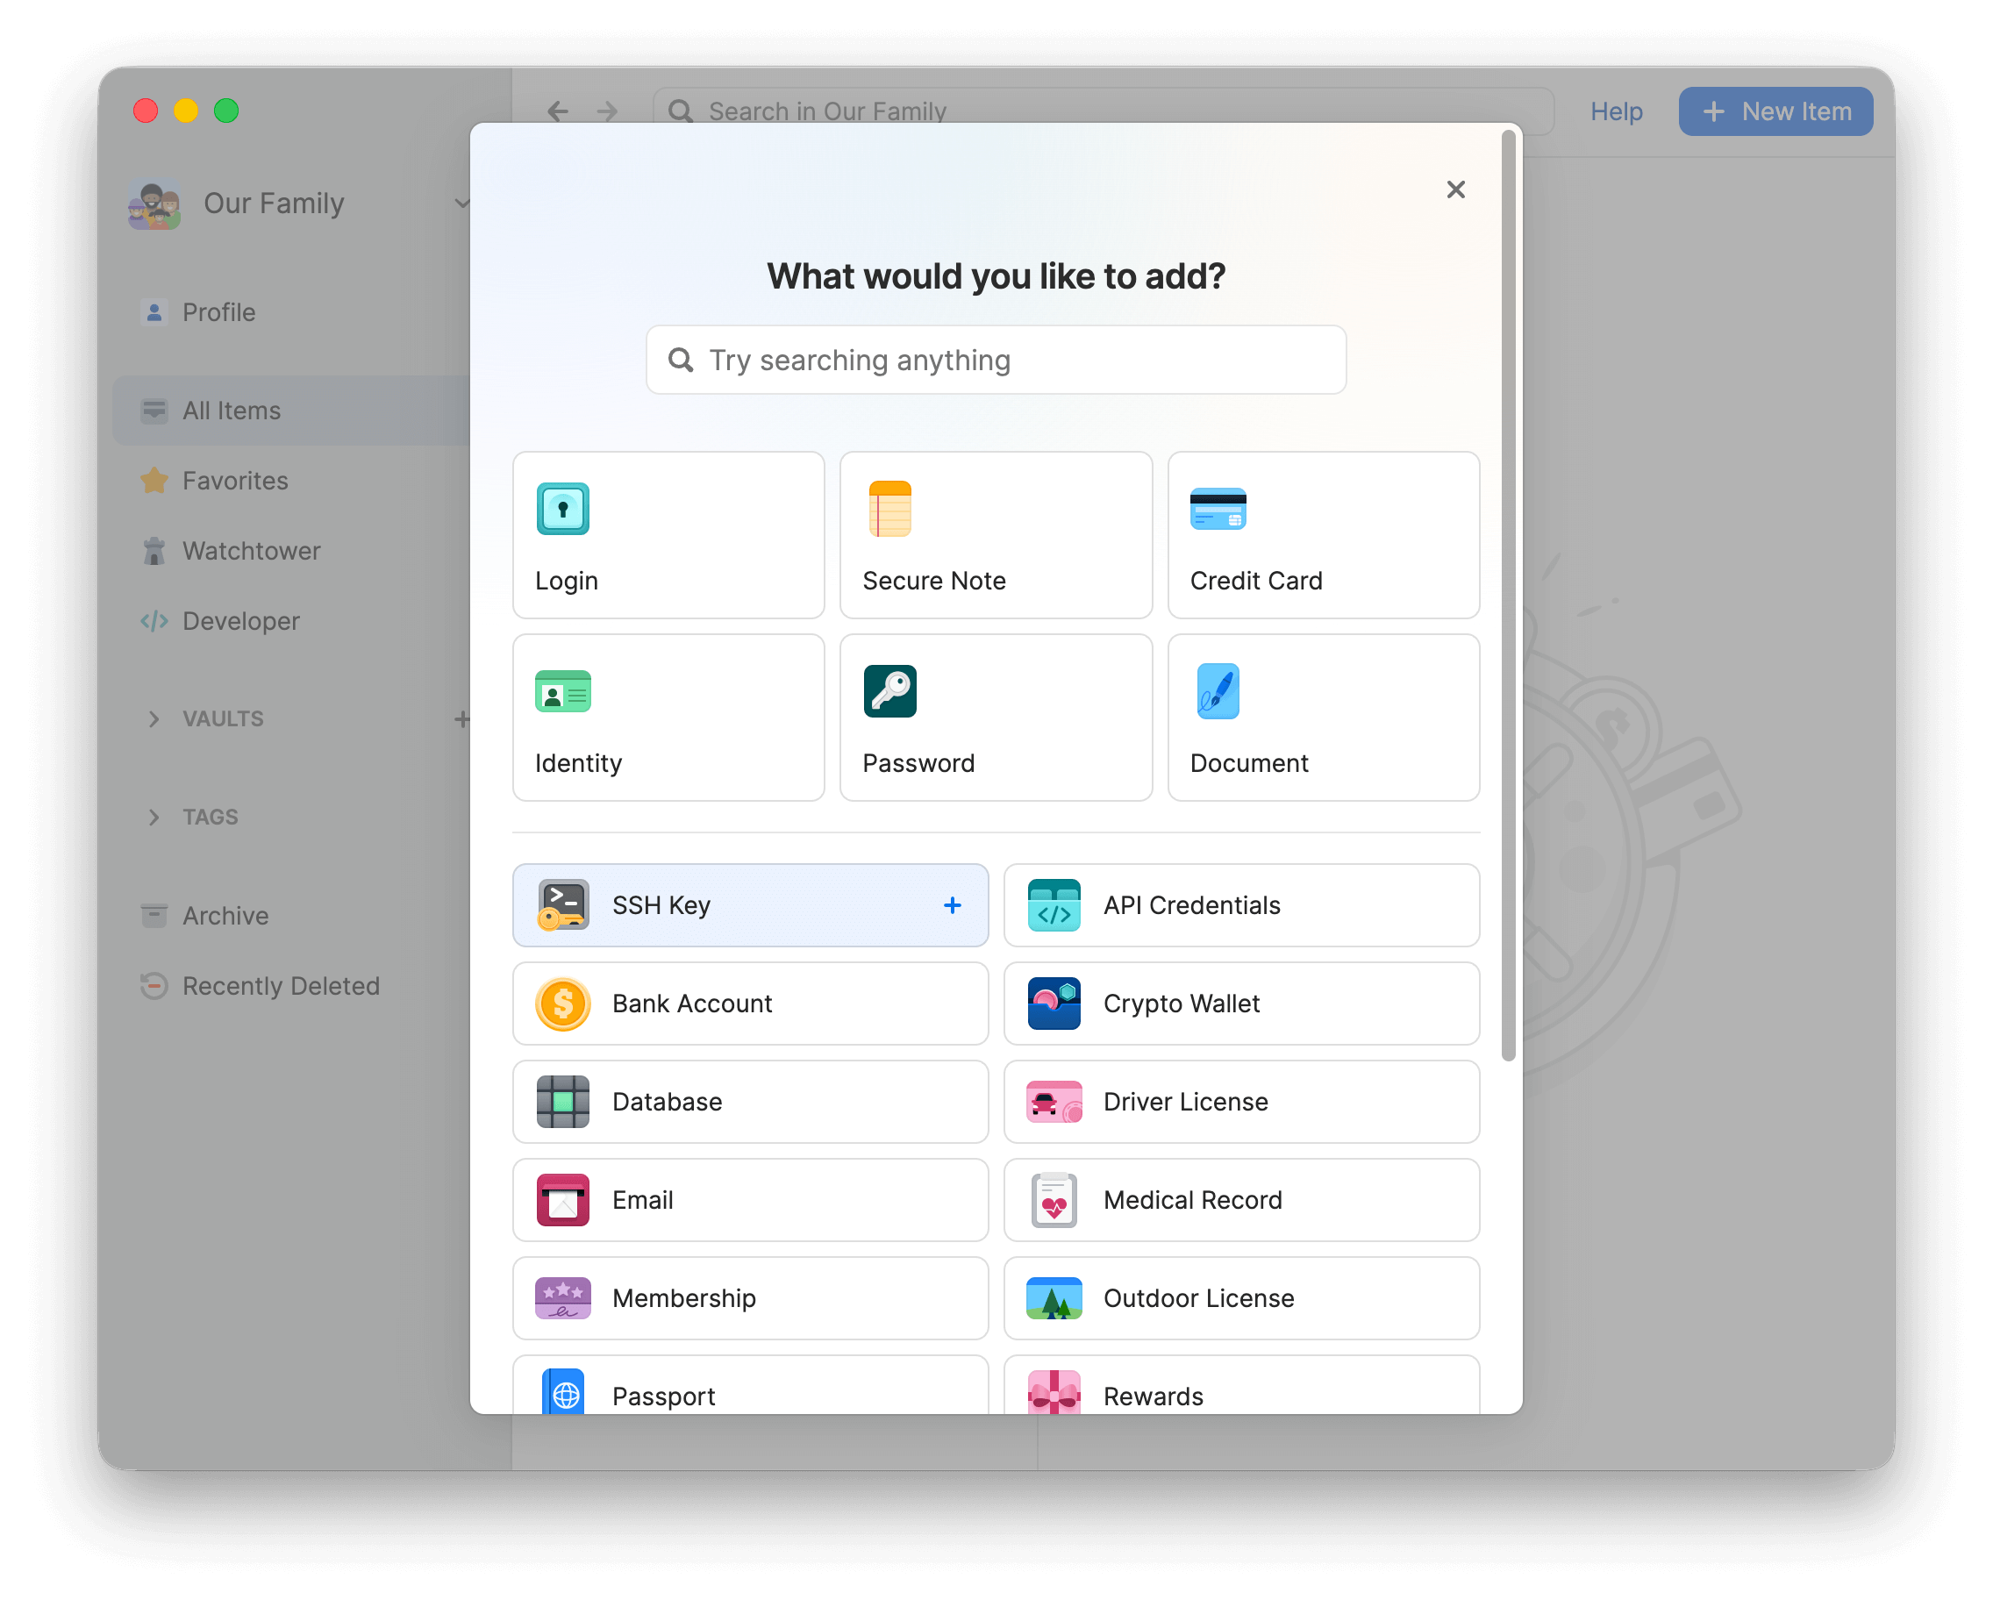Close the add item dialog
This screenshot has height=1600, width=1993.
tap(1455, 189)
